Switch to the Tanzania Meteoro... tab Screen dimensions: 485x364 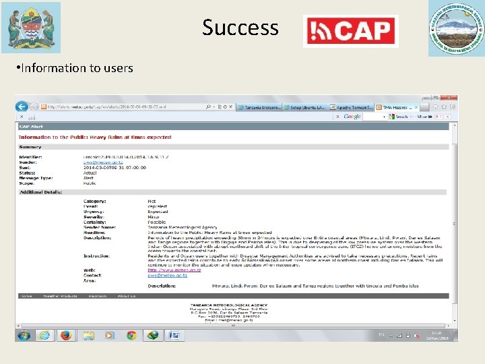pos(259,107)
